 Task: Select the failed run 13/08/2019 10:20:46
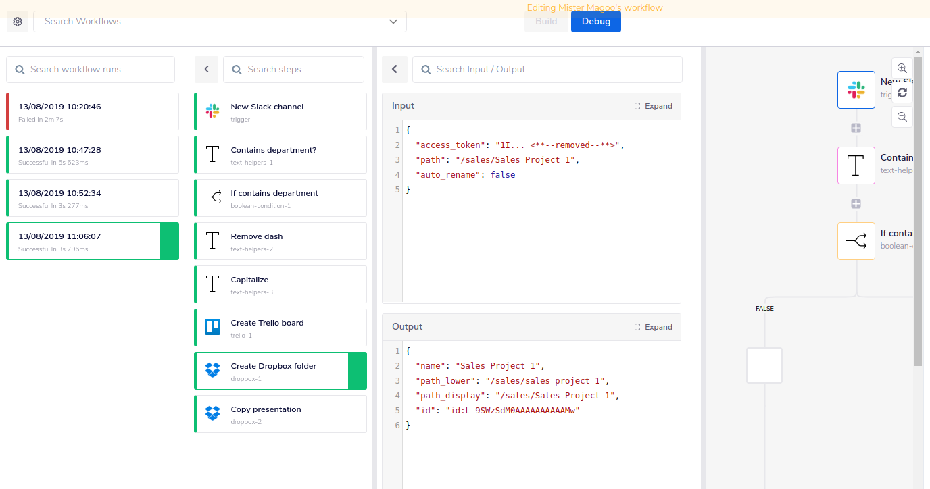[93, 111]
